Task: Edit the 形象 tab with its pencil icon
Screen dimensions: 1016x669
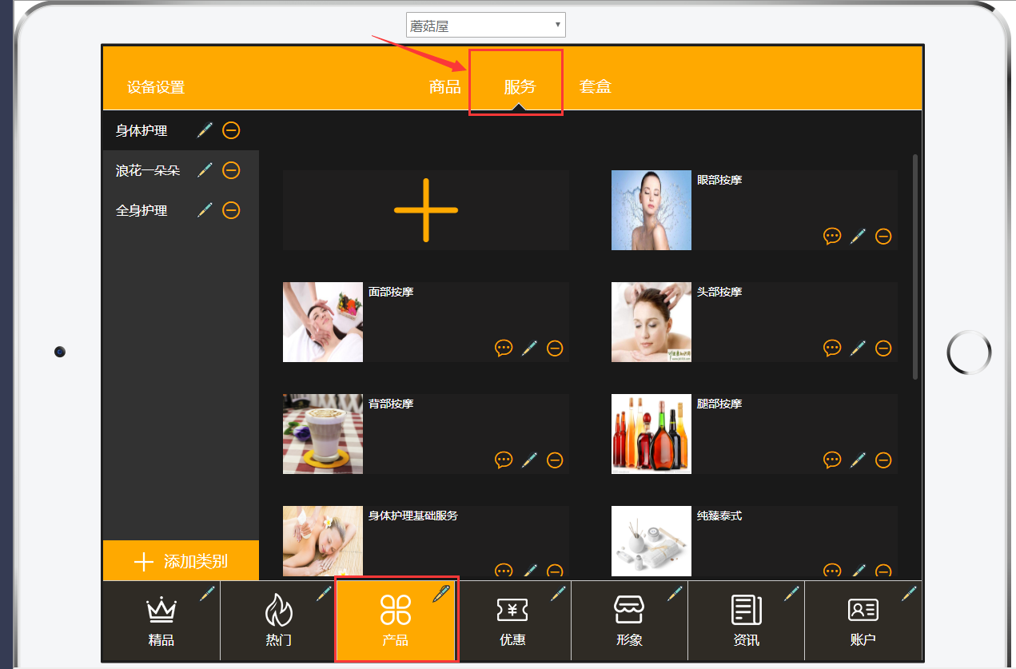Action: pos(675,593)
